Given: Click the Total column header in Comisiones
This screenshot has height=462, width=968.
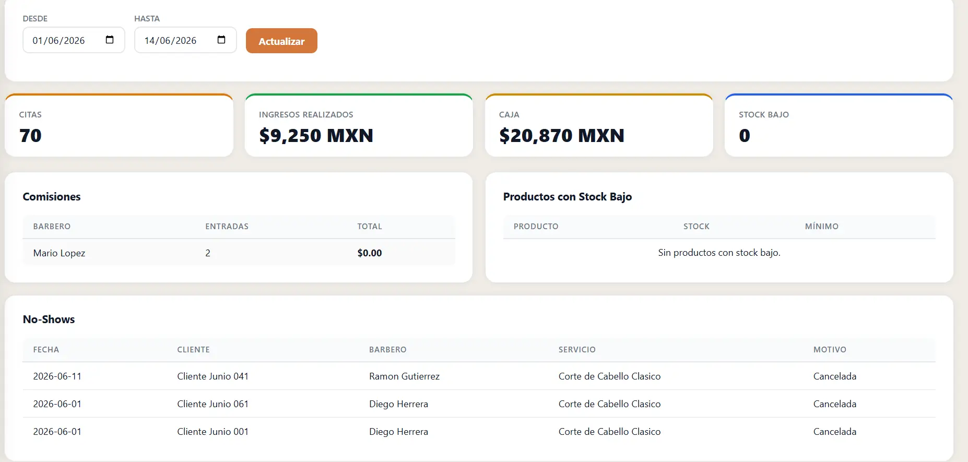Looking at the screenshot, I should (x=370, y=227).
